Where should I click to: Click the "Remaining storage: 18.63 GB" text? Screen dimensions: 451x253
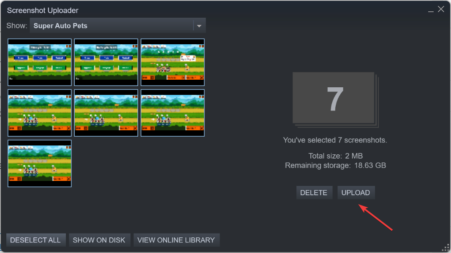(x=335, y=165)
